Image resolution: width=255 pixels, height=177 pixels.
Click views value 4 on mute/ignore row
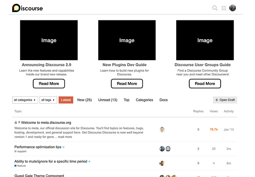214,163
